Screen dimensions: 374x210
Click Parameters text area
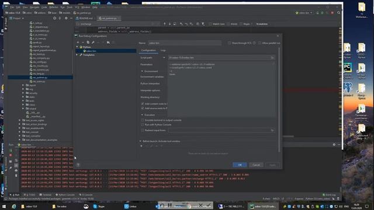coord(222,89)
